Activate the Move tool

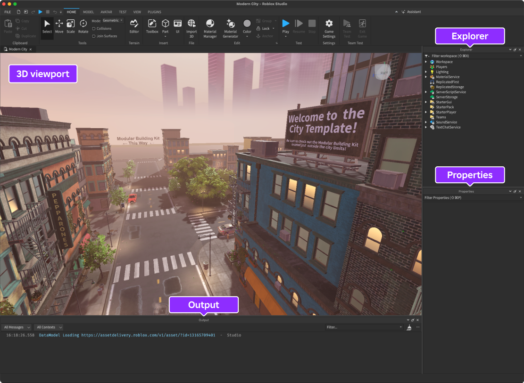click(59, 26)
